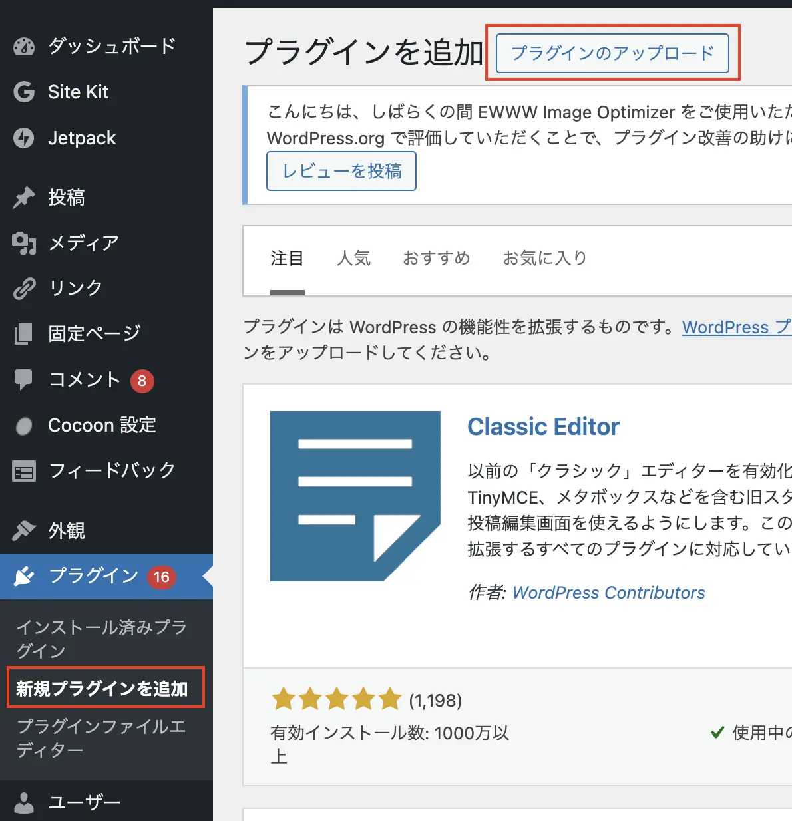792x821 pixels.
Task: Select the プラグイン menu item
Action: coord(106,576)
